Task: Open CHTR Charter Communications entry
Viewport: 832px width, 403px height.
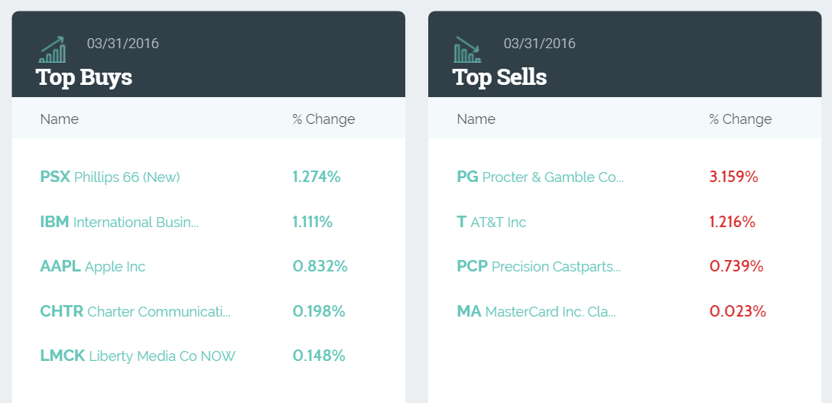Action: pos(135,311)
